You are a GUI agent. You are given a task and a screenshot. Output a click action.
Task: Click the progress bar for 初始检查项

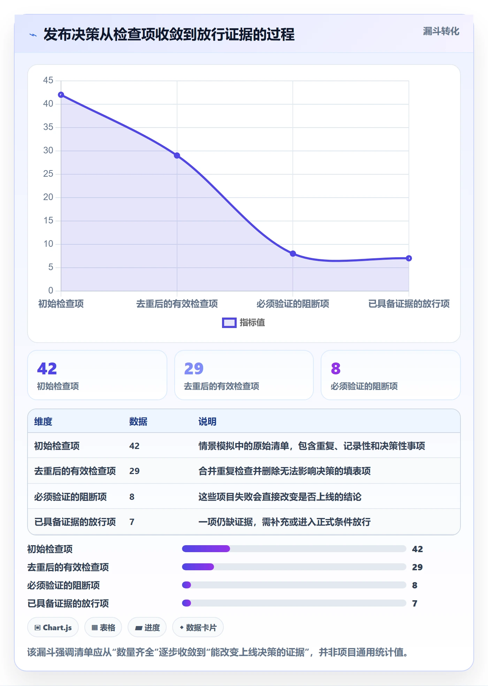tap(294, 549)
